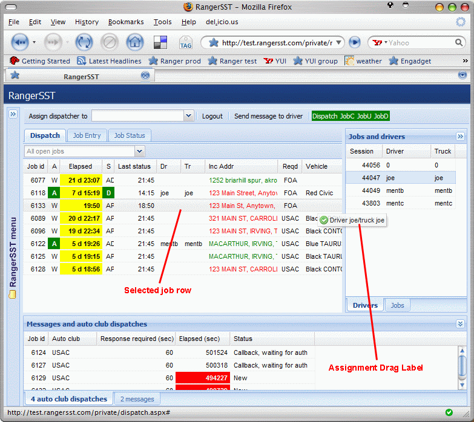Open the All open jobs filter dropdown
The width and height of the screenshot is (474, 422).
click(140, 151)
